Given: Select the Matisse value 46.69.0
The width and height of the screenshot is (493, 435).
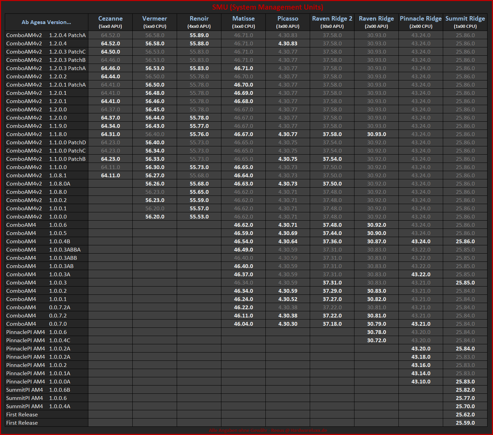Looking at the screenshot, I should [243, 93].
